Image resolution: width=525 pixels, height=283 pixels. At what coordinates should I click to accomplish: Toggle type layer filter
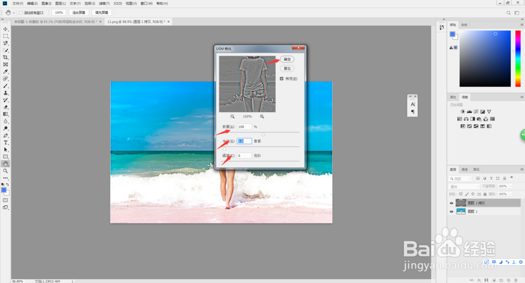(x=491, y=178)
